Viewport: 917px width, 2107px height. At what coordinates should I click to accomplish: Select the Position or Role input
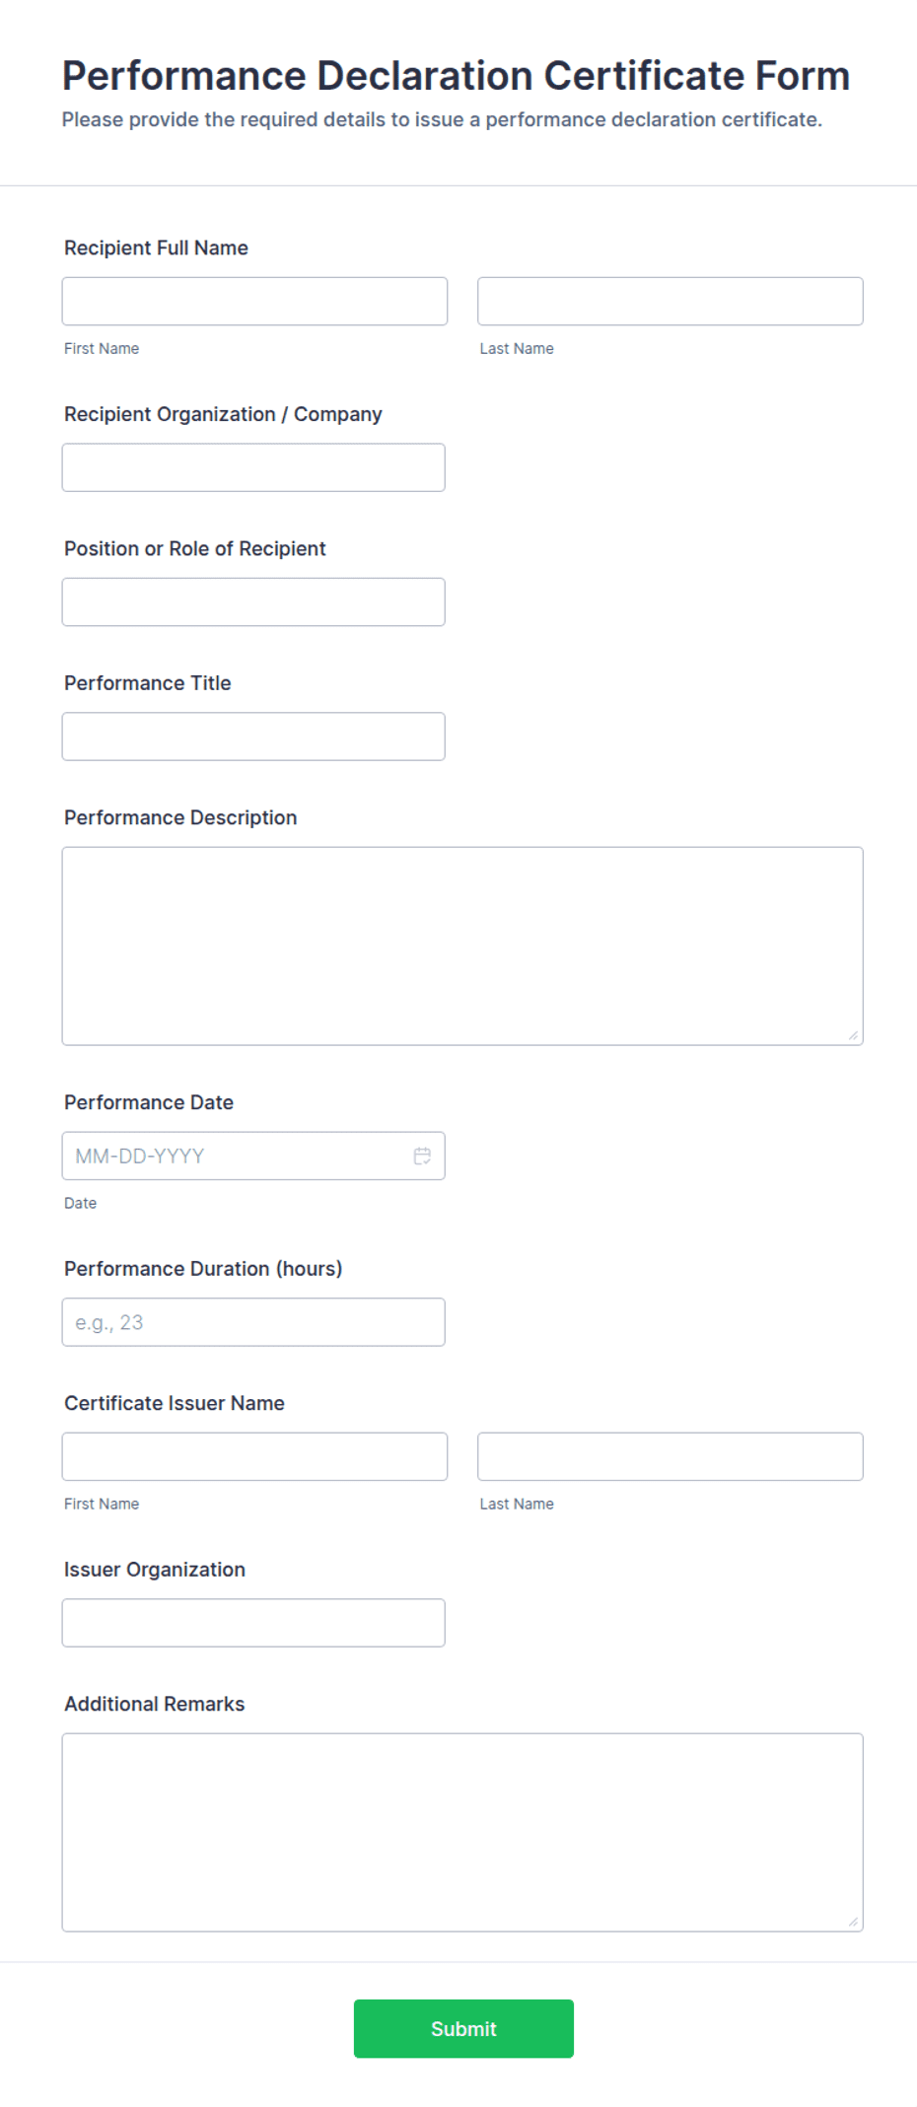tap(253, 601)
